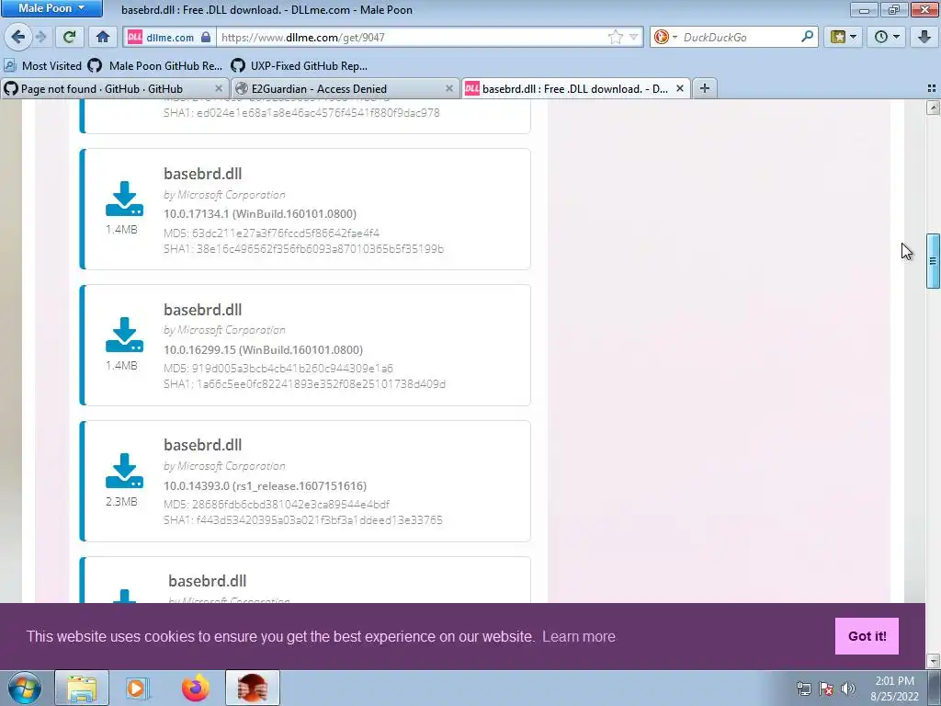The width and height of the screenshot is (941, 706).
Task: Go back to the previous page
Action: [x=18, y=37]
